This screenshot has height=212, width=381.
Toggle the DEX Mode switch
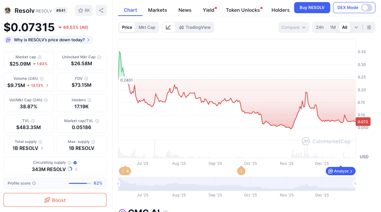click(x=366, y=8)
